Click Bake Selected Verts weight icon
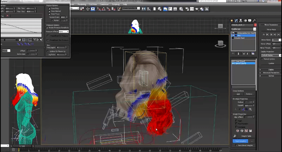 (251, 131)
